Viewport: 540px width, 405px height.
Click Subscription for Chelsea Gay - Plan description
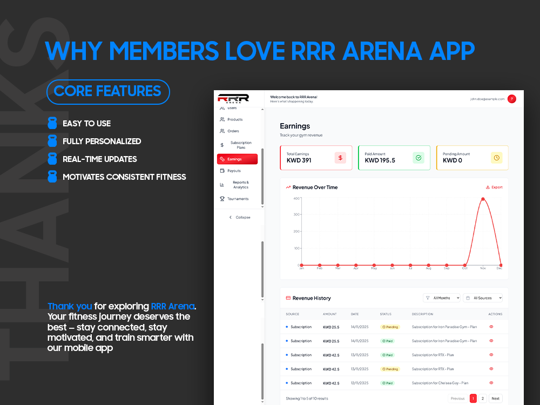pyautogui.click(x=440, y=383)
